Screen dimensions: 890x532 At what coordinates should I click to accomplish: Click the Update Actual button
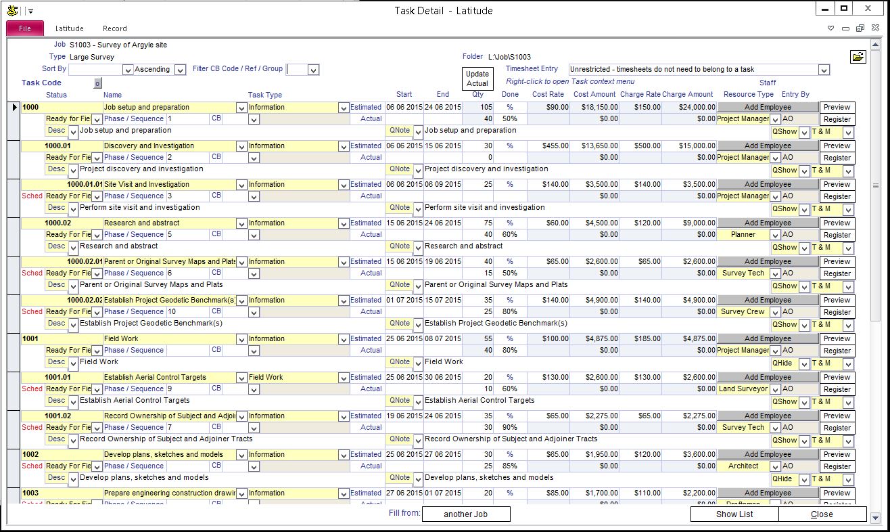tap(477, 79)
